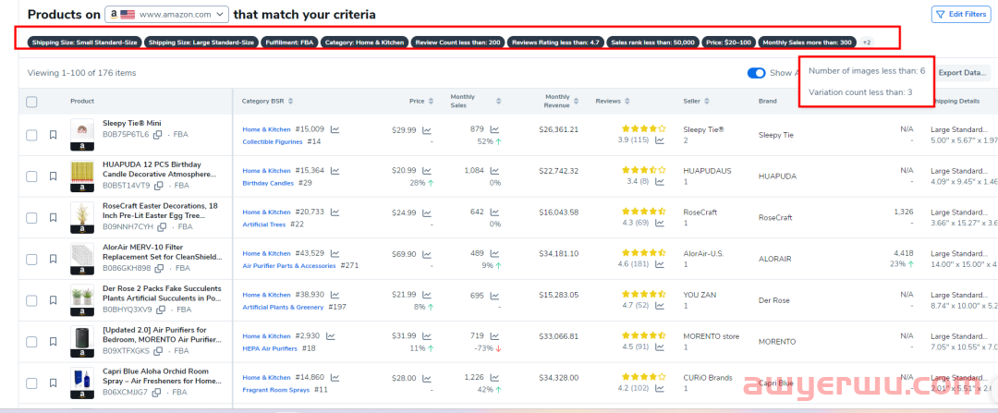Click Sales rank less than 50,000 chip
This screenshot has width=998, height=413.
click(x=652, y=43)
